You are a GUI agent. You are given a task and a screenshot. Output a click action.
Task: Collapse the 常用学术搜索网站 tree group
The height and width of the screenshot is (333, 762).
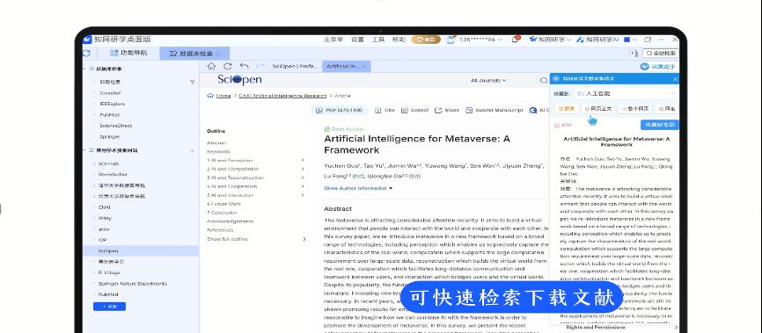[x=84, y=150]
